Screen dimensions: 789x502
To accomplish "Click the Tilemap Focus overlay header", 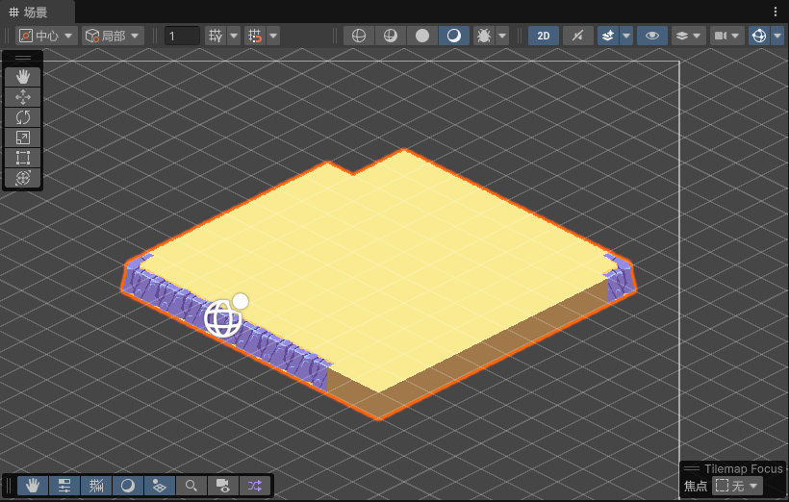I will [733, 468].
